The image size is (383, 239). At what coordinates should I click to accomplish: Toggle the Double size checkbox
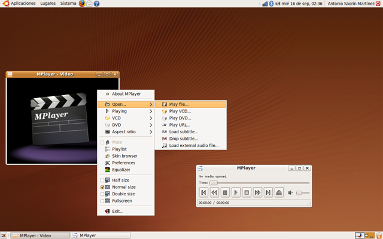102,194
